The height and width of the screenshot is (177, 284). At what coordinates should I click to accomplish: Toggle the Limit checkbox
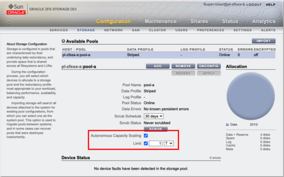(146, 143)
